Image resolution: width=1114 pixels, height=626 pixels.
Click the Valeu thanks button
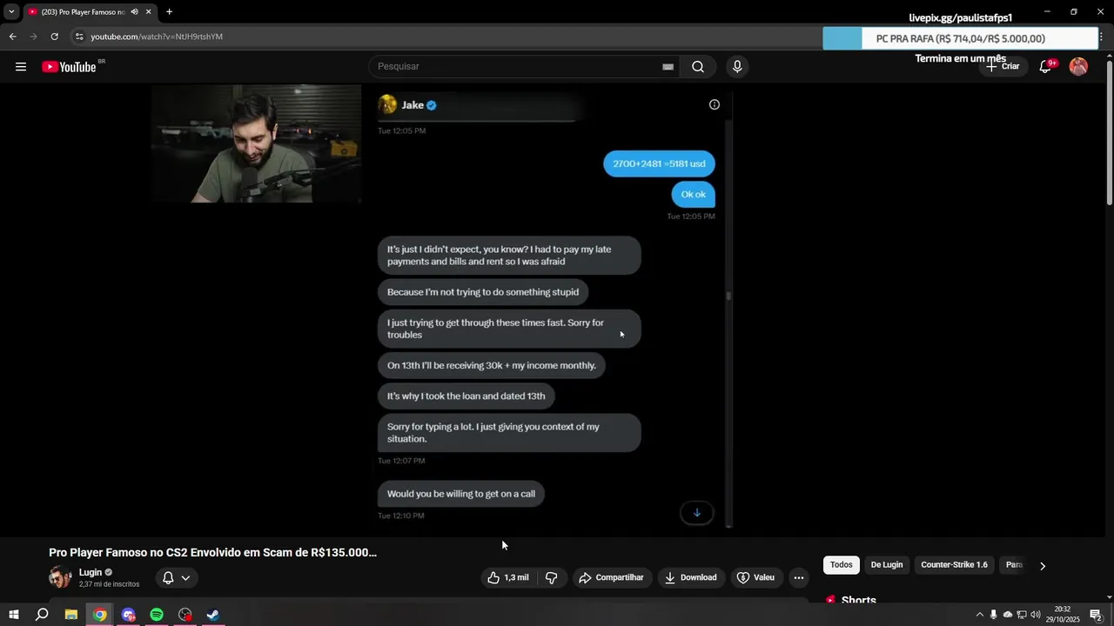pyautogui.click(x=755, y=577)
